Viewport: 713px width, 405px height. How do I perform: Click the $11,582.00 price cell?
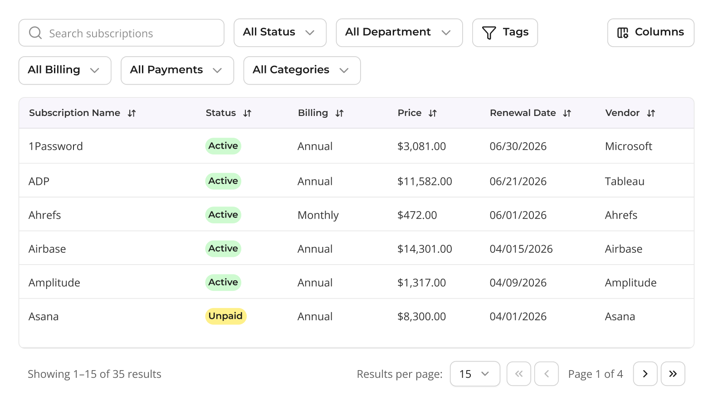pyautogui.click(x=425, y=181)
